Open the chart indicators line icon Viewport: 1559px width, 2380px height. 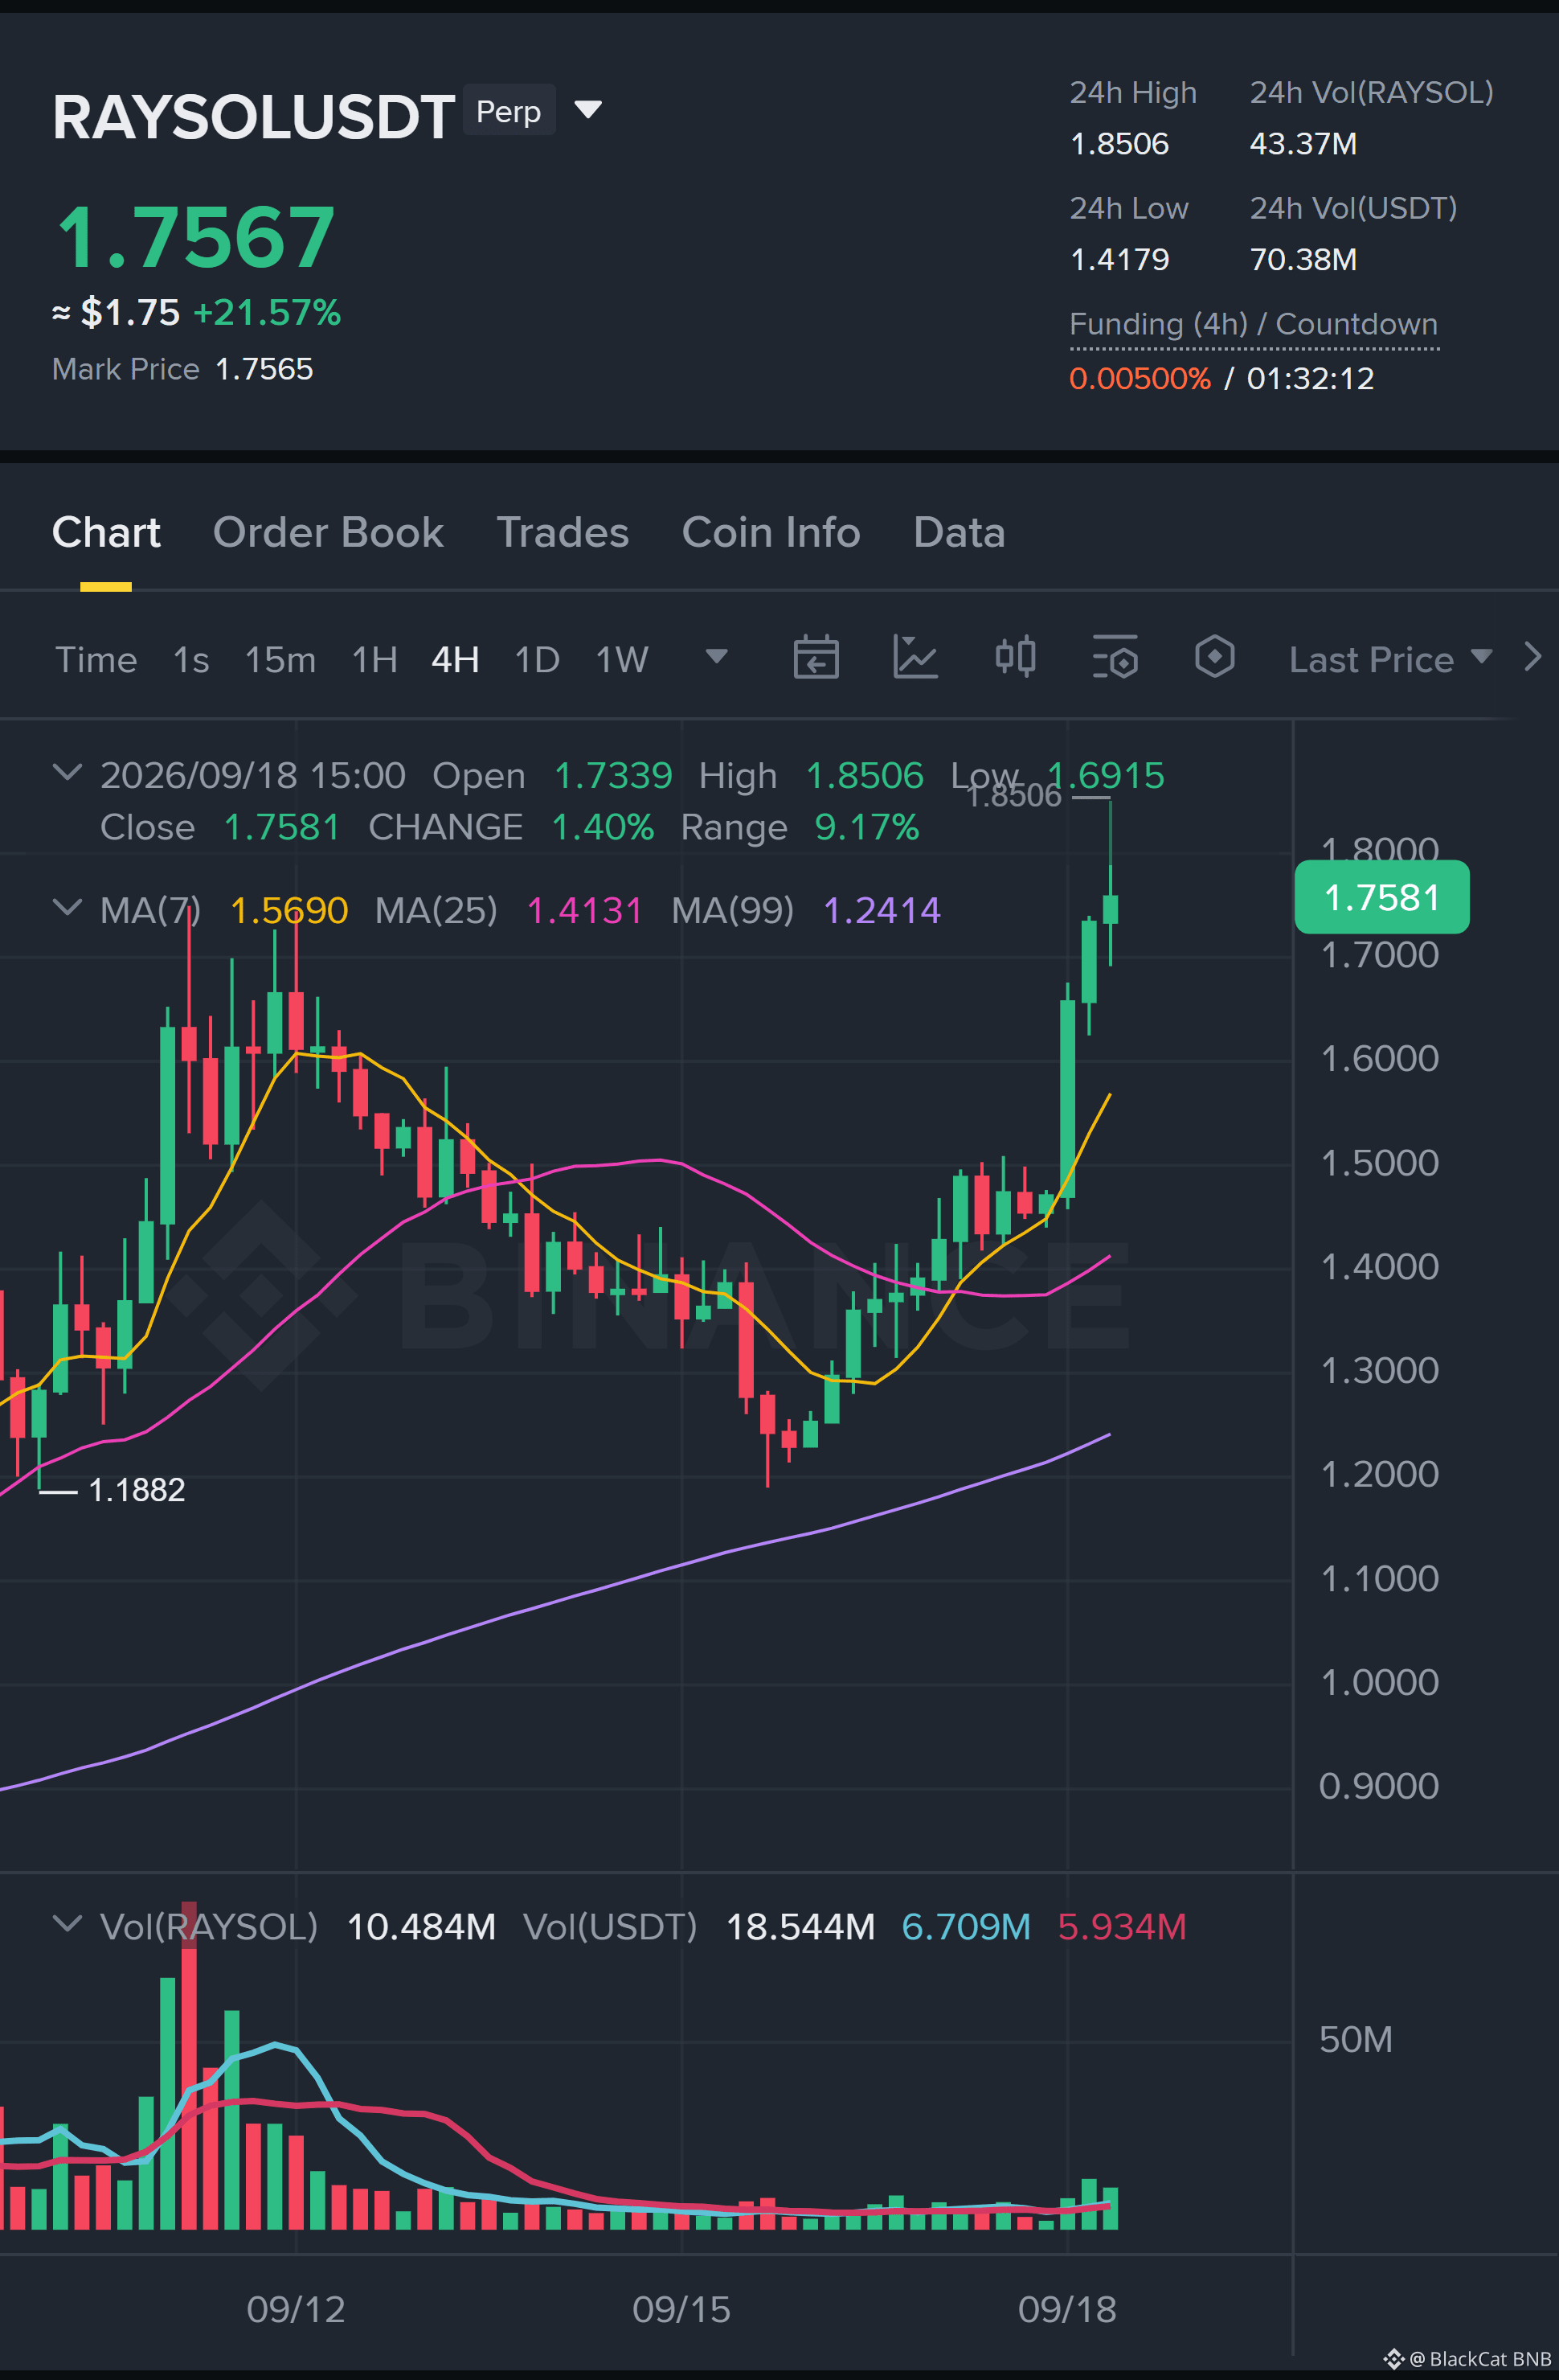tap(915, 658)
